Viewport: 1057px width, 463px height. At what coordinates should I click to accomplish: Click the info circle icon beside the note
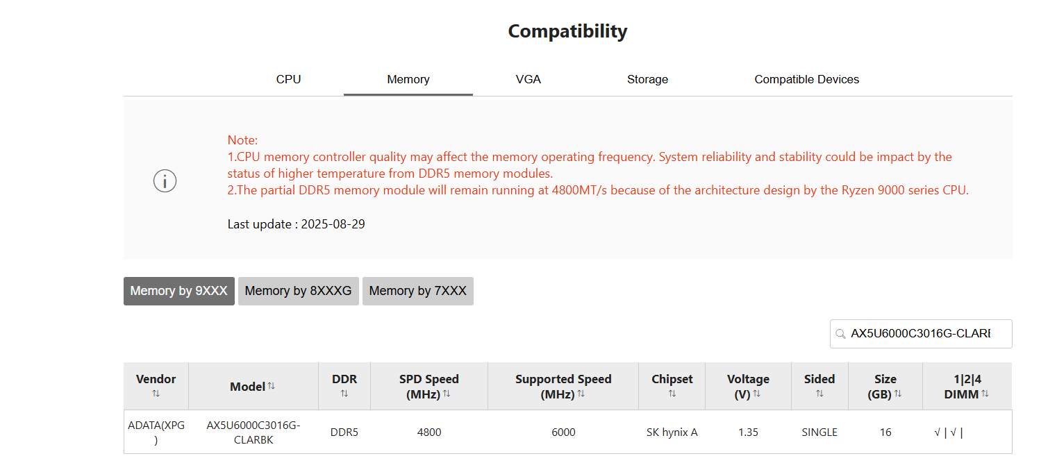pyautogui.click(x=165, y=181)
